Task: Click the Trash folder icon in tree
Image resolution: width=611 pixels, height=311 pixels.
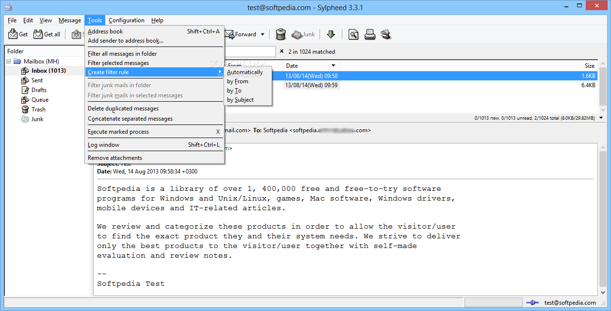Action: pyautogui.click(x=25, y=109)
